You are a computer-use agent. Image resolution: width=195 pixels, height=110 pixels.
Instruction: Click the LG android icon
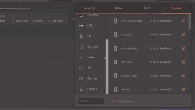click(81, 36)
